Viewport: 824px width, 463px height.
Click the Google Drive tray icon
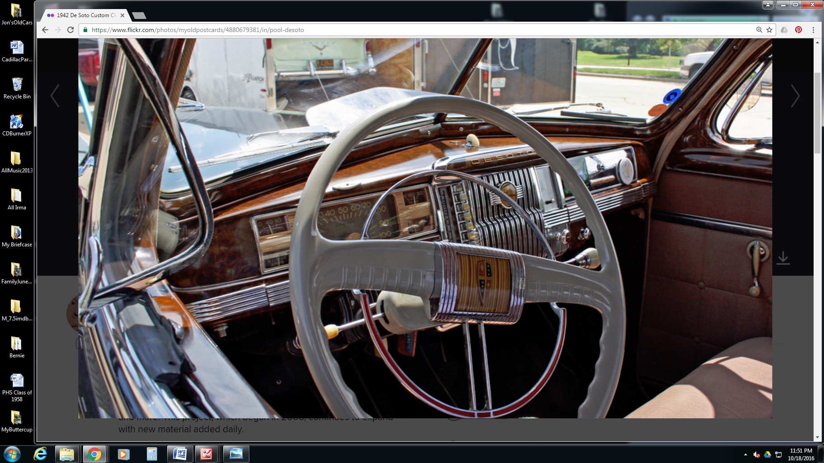click(768, 454)
